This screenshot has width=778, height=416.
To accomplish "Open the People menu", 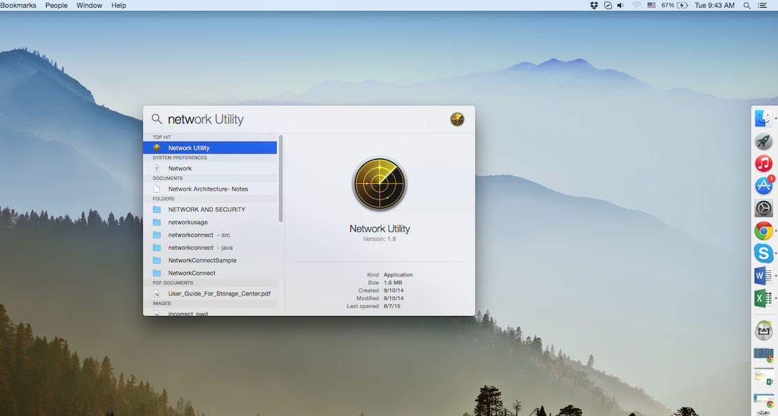I will (x=57, y=6).
